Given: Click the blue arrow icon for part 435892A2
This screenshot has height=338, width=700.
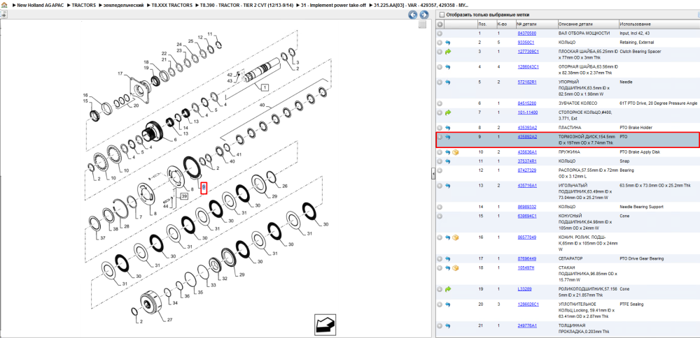Looking at the screenshot, I should point(448,137).
